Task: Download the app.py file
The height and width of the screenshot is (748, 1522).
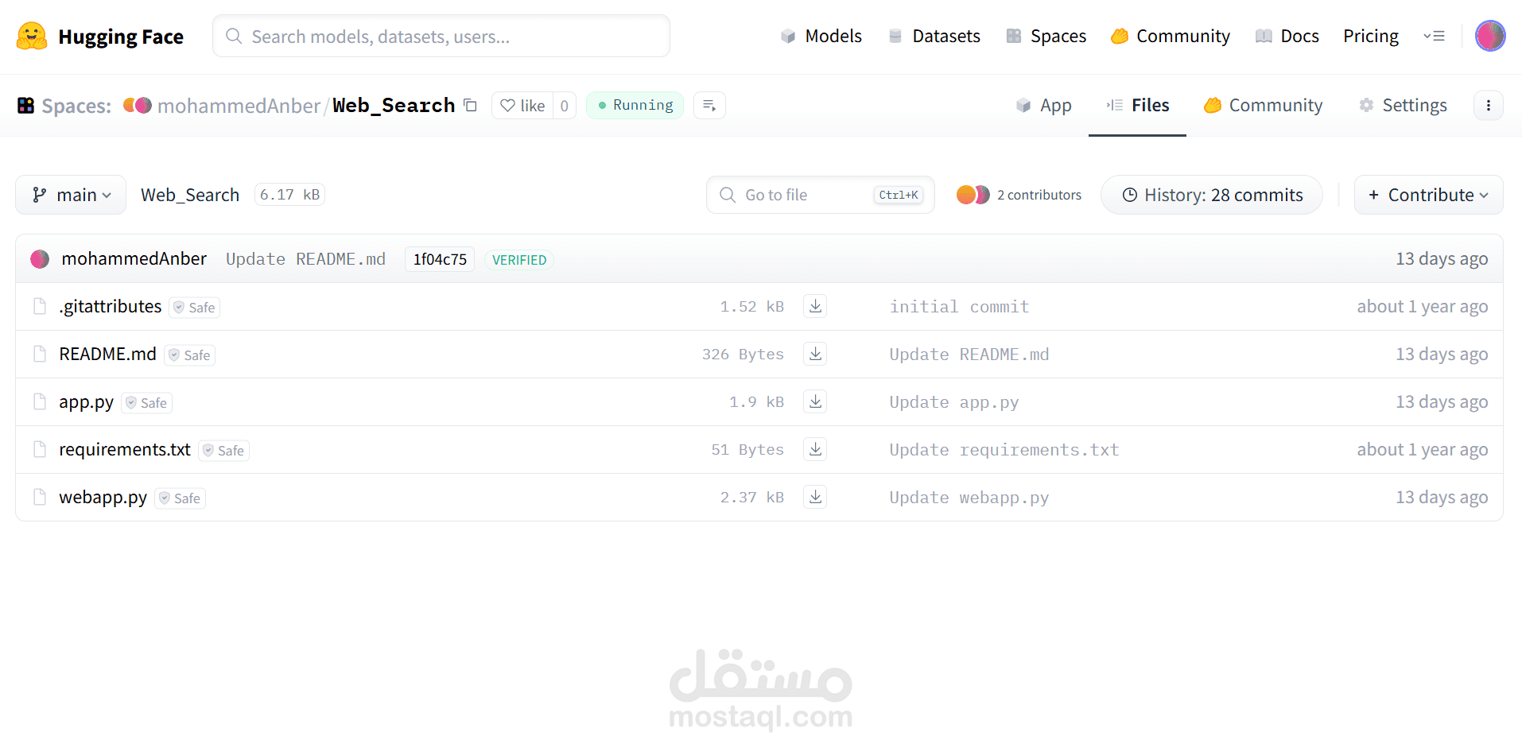Action: (x=815, y=401)
